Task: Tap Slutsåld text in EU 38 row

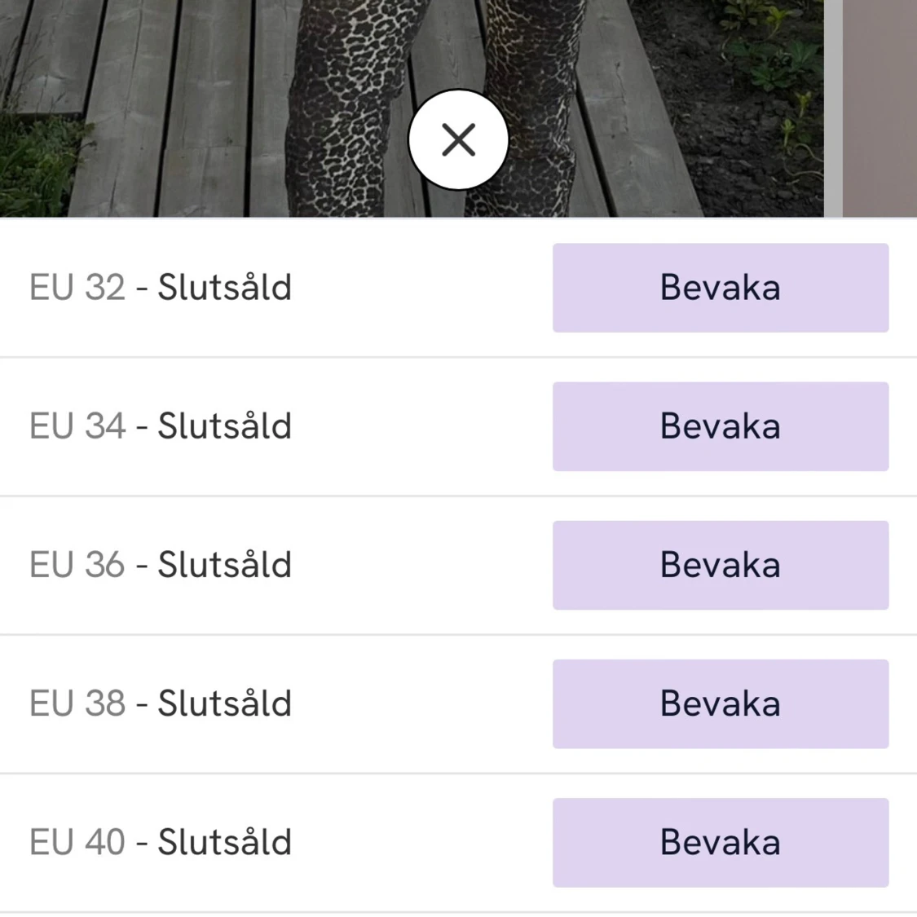Action: coord(224,703)
